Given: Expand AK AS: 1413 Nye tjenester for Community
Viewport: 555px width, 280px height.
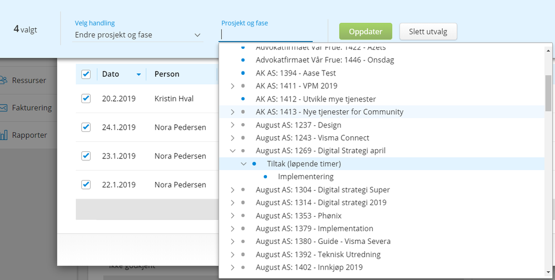Looking at the screenshot, I should (x=232, y=112).
